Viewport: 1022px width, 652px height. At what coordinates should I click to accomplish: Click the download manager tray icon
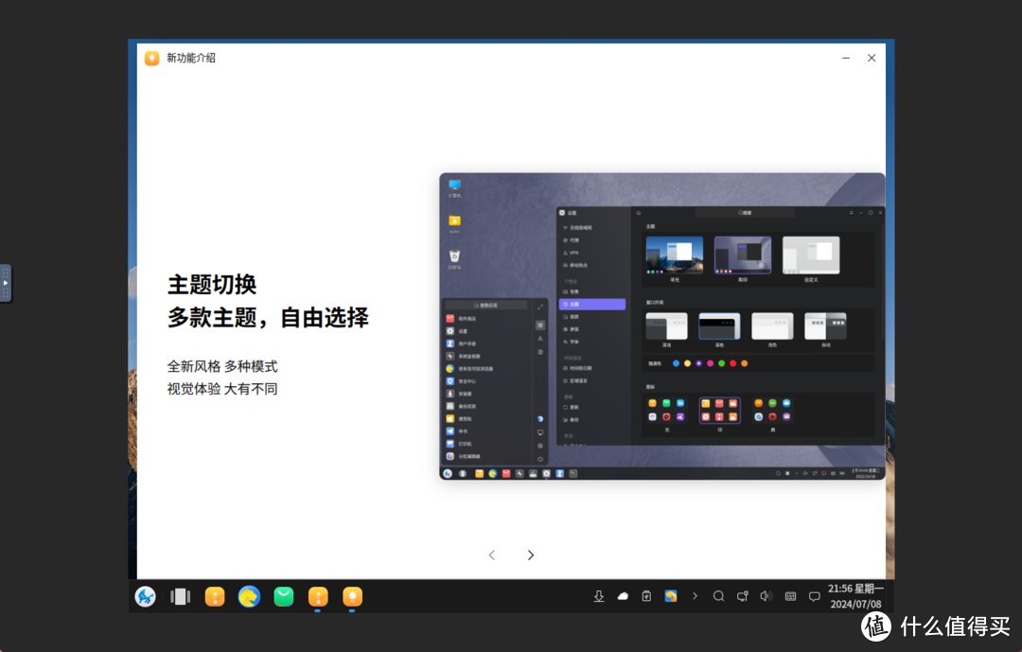coord(599,596)
